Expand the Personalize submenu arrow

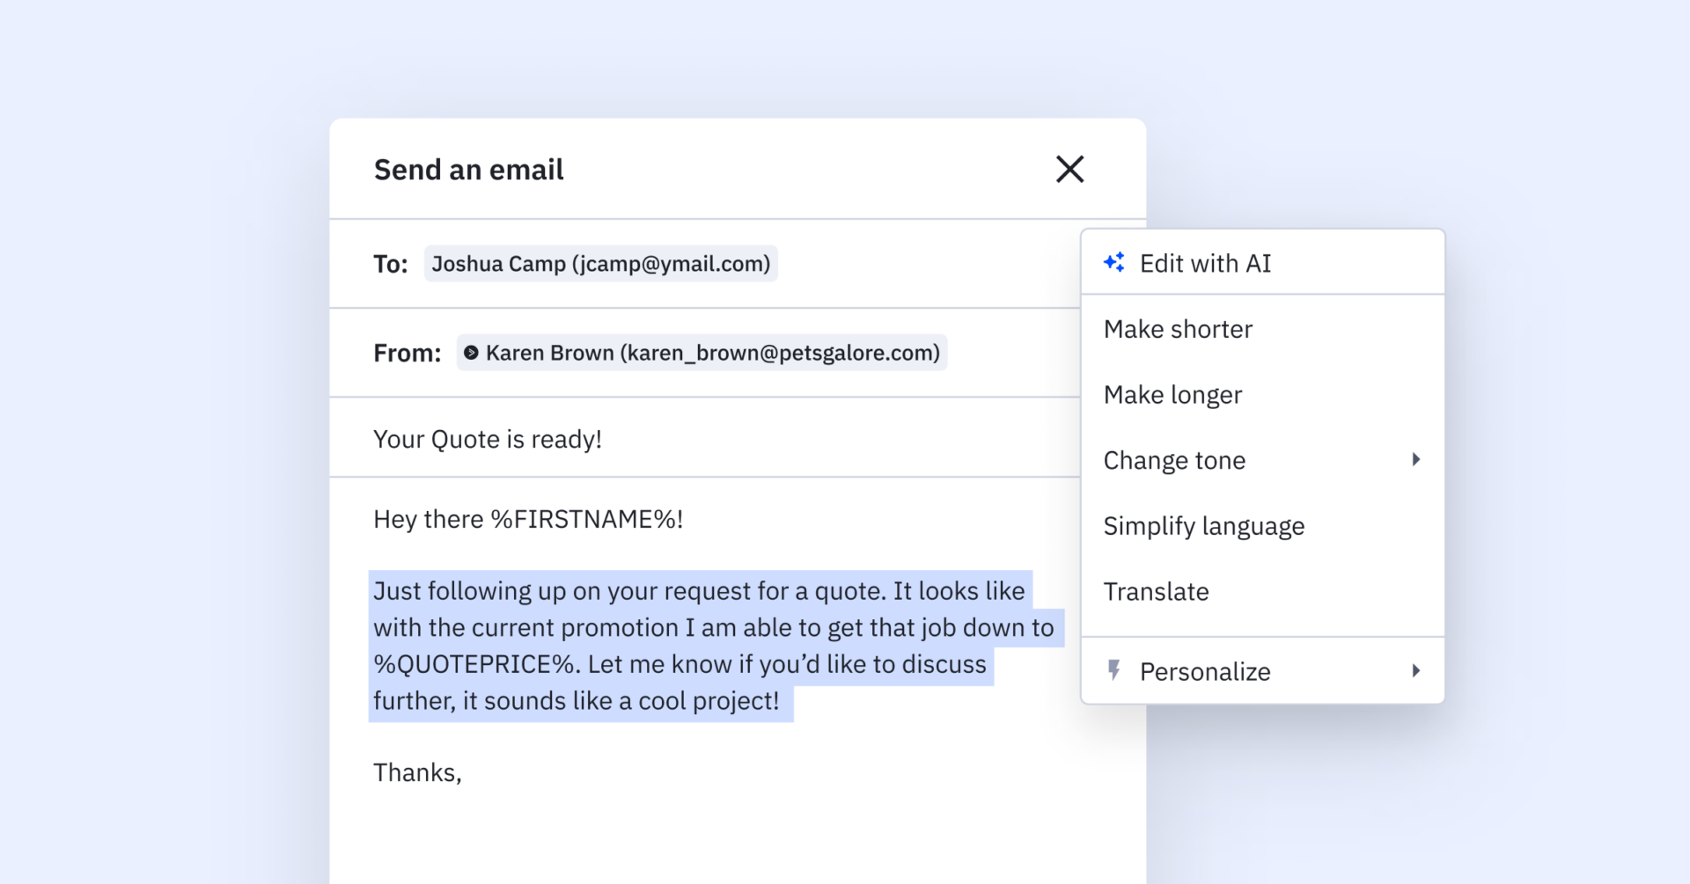coord(1415,670)
